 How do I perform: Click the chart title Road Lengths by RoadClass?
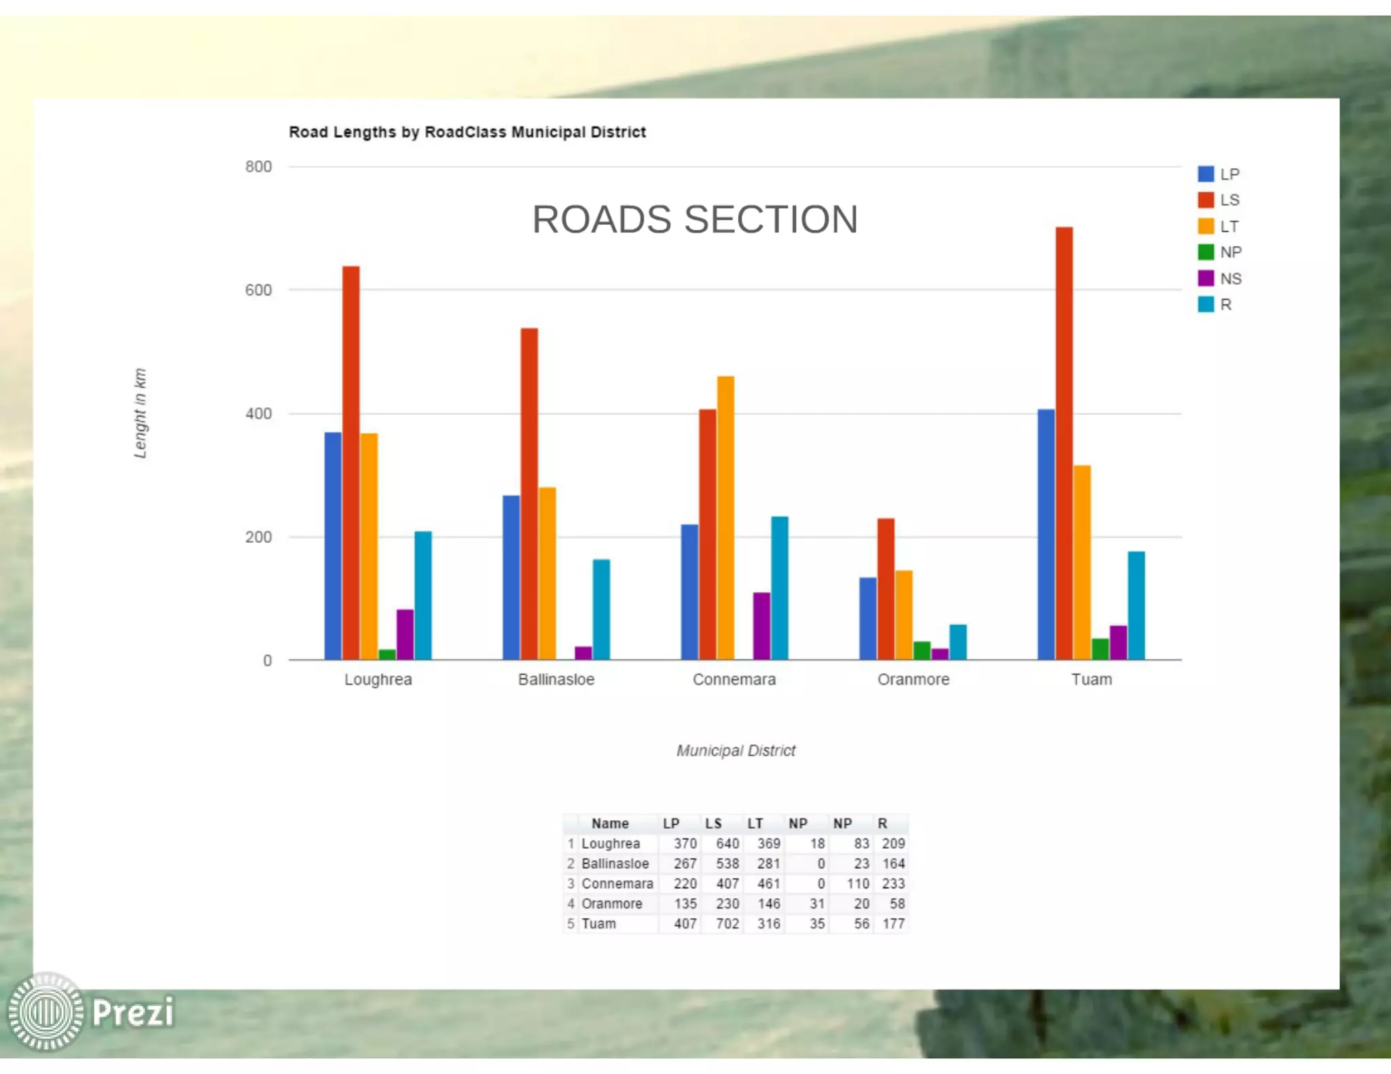(x=467, y=132)
